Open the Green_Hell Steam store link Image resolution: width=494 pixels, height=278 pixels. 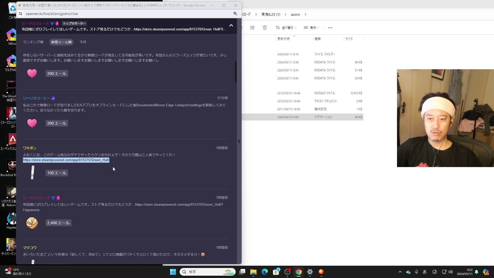pos(66,160)
